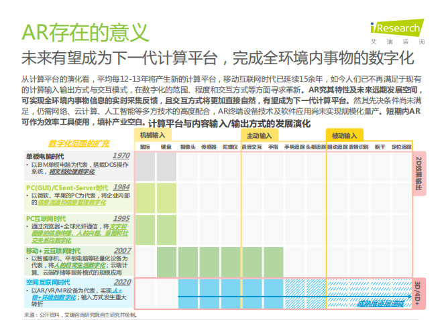This screenshot has height=320, width=444.
Task: Click the 手势追踪 column header
Action: tap(294, 147)
